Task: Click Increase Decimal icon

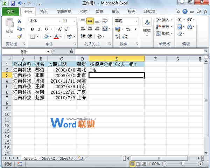Action: 118,36
